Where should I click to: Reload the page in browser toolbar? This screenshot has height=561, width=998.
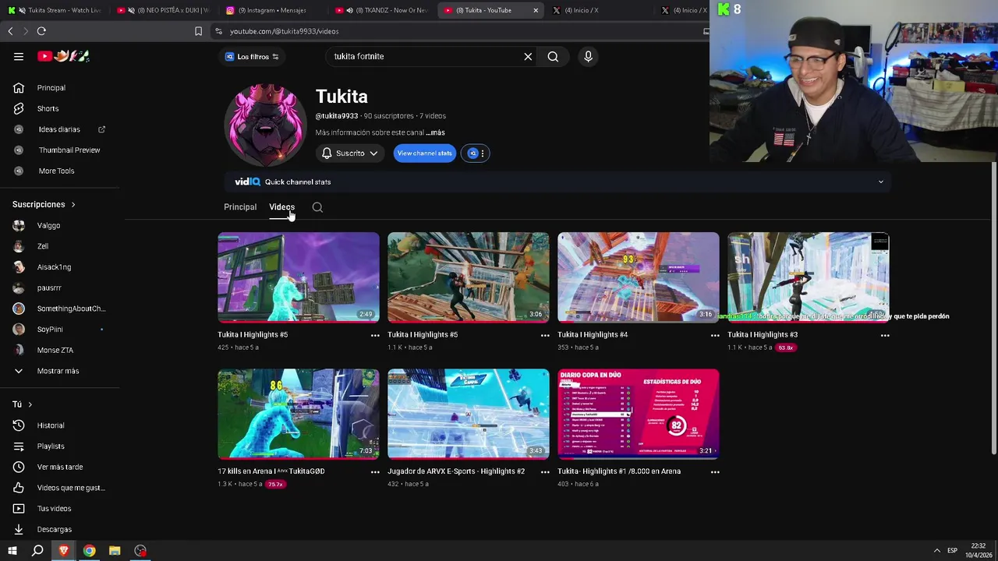pos(41,31)
